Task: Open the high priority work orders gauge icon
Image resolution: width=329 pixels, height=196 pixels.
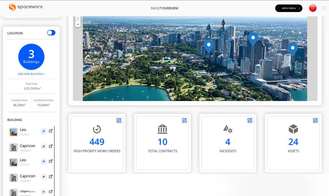Action: click(x=96, y=128)
